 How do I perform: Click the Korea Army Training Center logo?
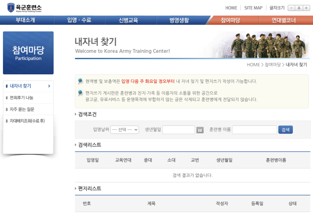[24, 8]
